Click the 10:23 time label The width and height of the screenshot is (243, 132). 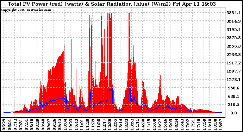click(71, 125)
